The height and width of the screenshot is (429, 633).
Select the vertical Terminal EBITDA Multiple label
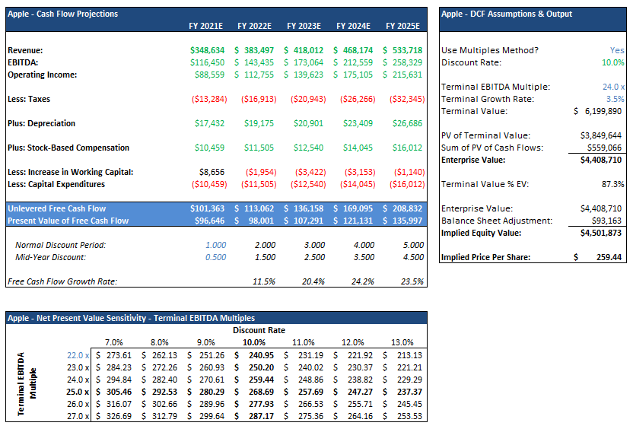tap(27, 384)
